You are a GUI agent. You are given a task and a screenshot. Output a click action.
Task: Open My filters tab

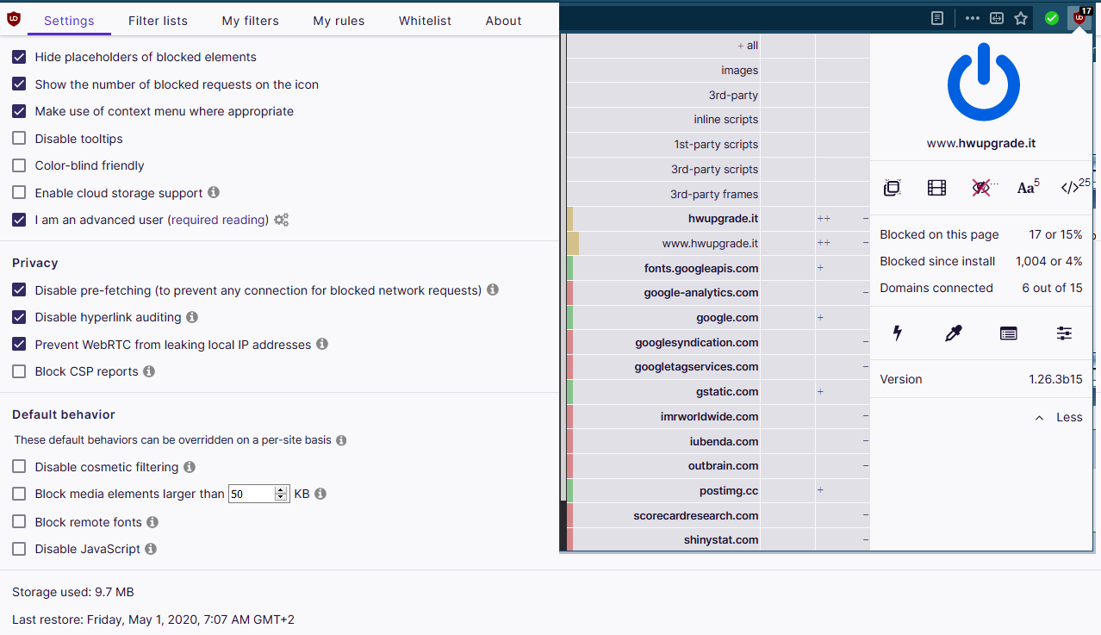250,21
